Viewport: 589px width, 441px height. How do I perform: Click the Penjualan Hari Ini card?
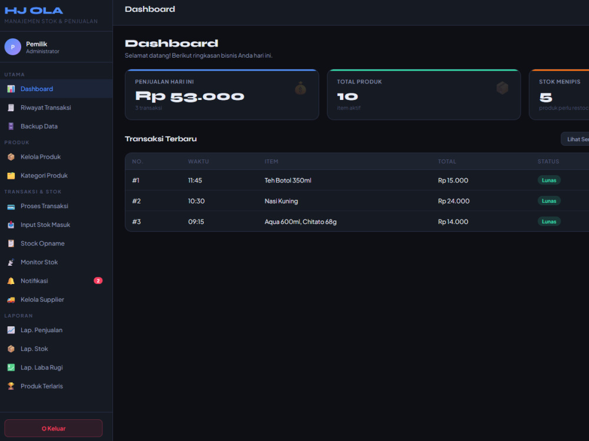tap(222, 95)
